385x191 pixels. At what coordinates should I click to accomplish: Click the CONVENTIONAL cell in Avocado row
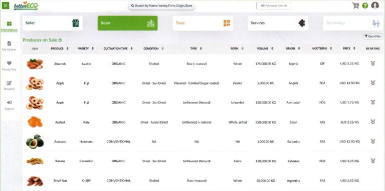[x=119, y=141]
